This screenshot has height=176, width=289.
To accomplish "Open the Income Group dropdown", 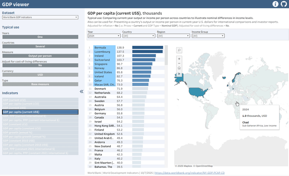I will [x=208, y=36].
